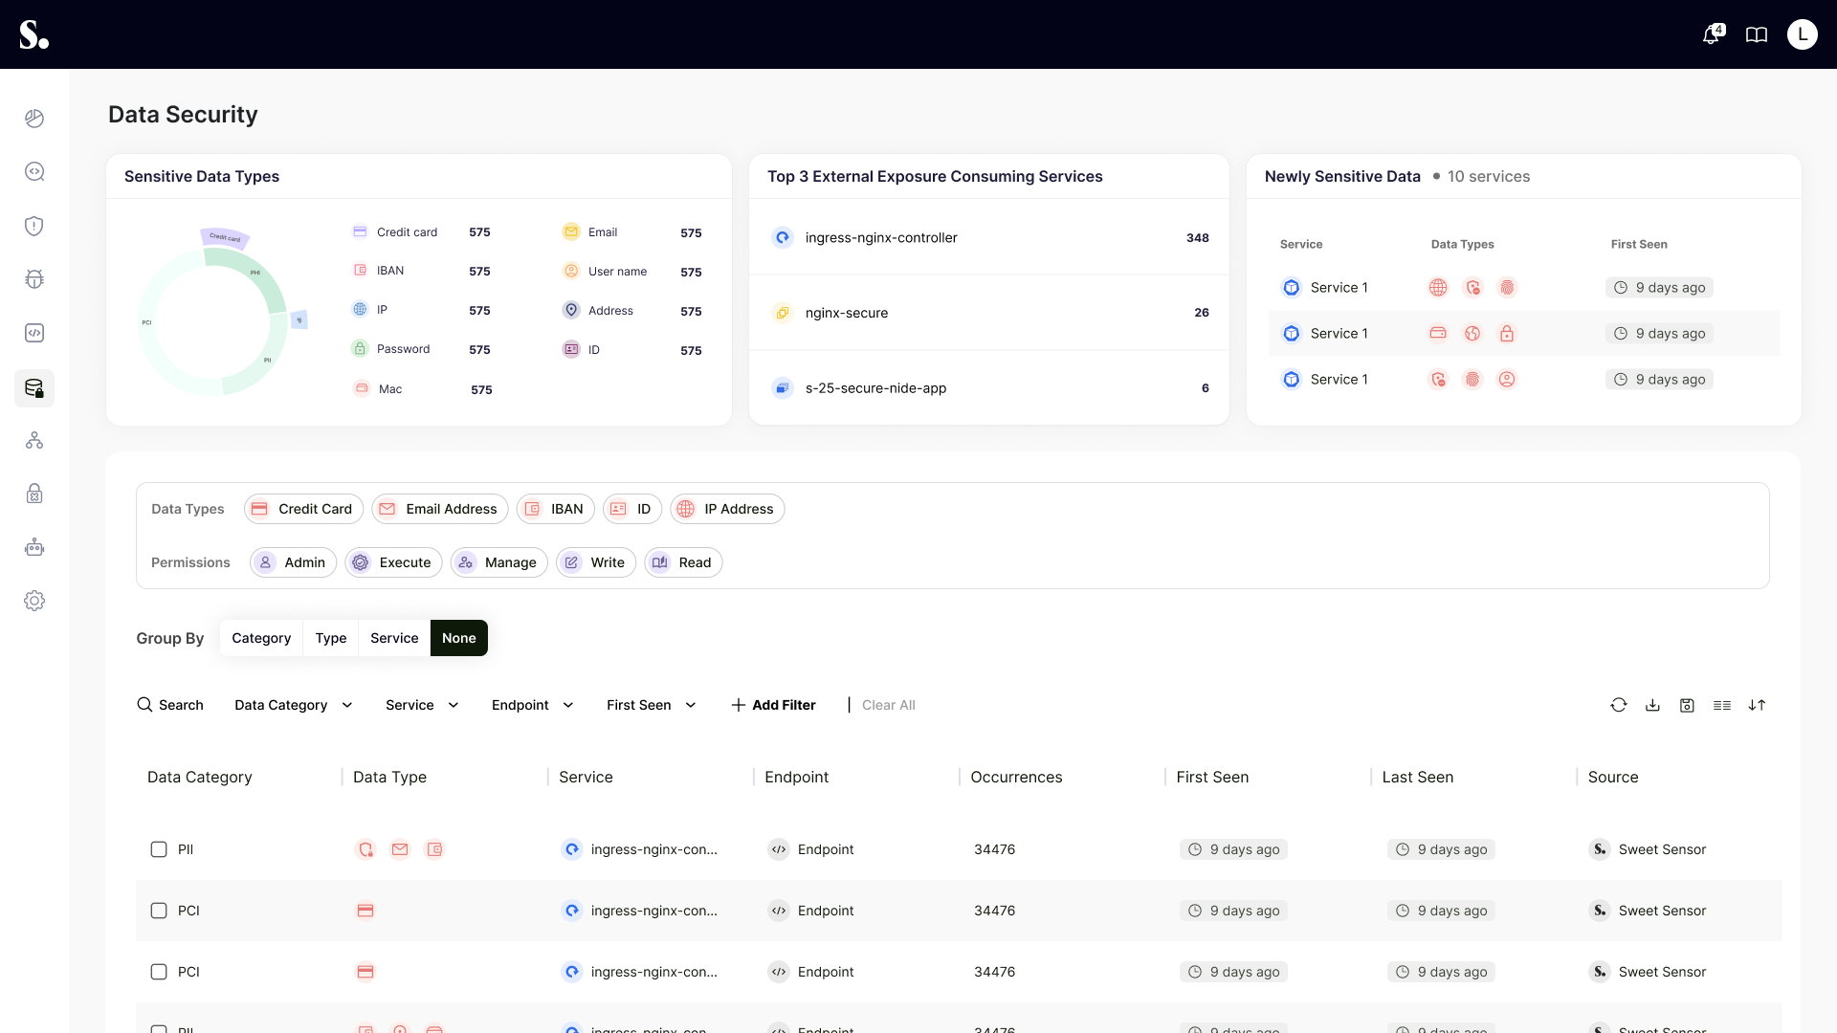
Task: Open the dashboard pie chart sidebar icon
Action: [x=34, y=119]
